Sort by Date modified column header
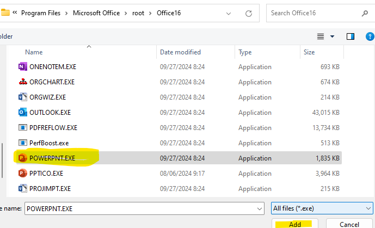375x228 pixels. [x=180, y=52]
